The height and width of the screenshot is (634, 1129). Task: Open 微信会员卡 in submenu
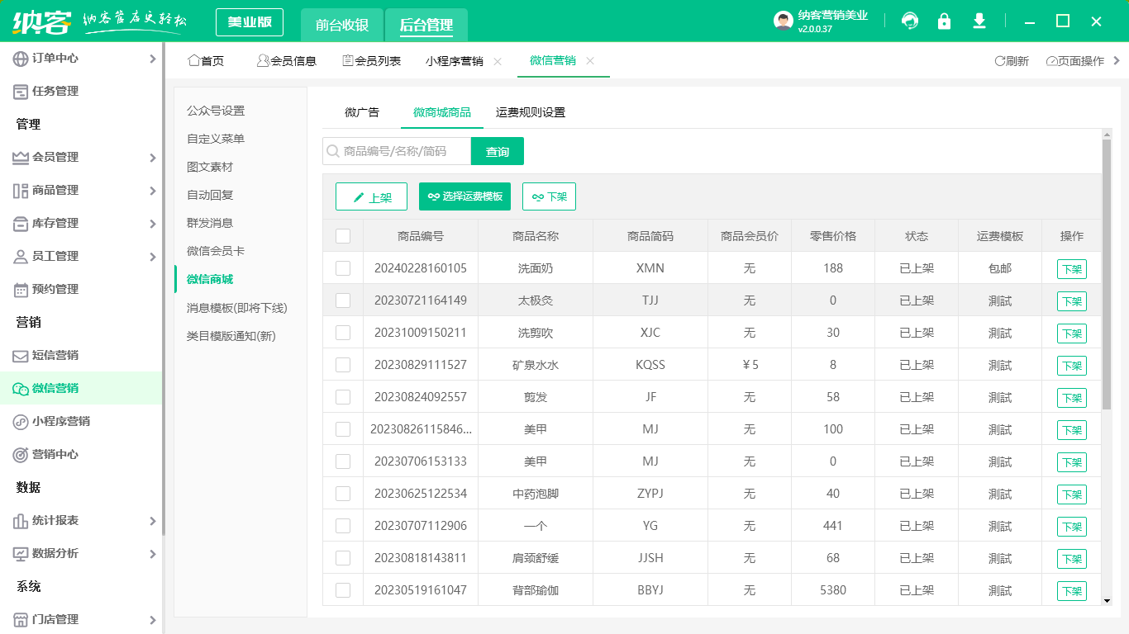tap(216, 251)
